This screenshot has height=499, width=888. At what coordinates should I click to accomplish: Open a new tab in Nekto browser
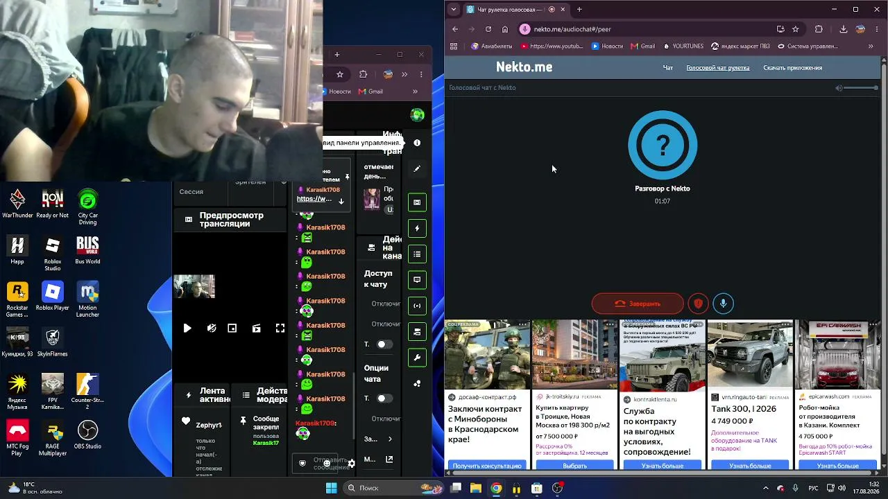pos(579,10)
